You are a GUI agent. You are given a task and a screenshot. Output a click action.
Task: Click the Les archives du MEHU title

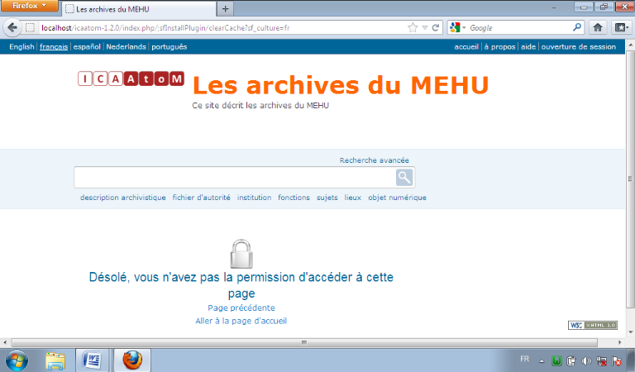point(341,85)
